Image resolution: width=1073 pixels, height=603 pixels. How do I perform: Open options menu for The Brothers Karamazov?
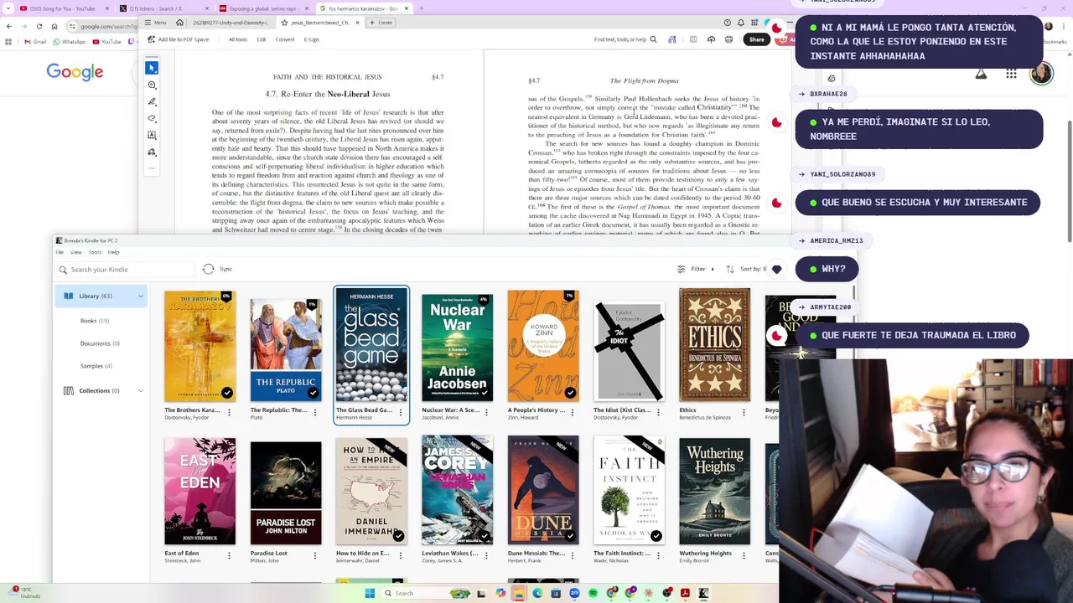[229, 412]
